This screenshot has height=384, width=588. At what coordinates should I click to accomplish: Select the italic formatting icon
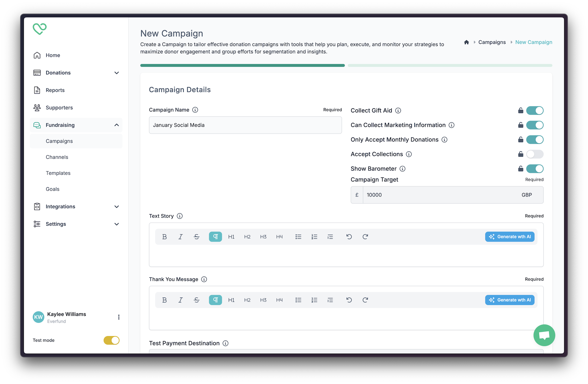(x=180, y=236)
